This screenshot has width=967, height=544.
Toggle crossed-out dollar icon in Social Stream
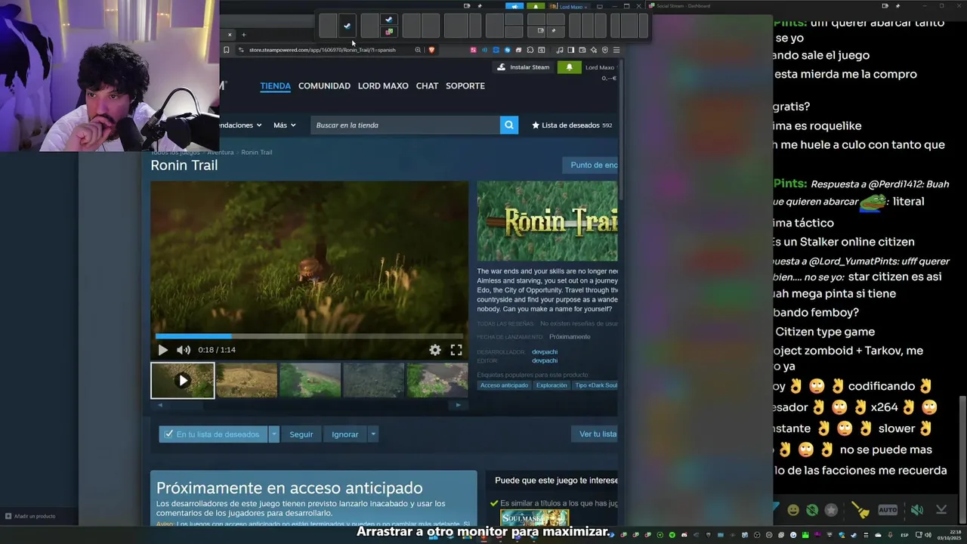point(812,510)
